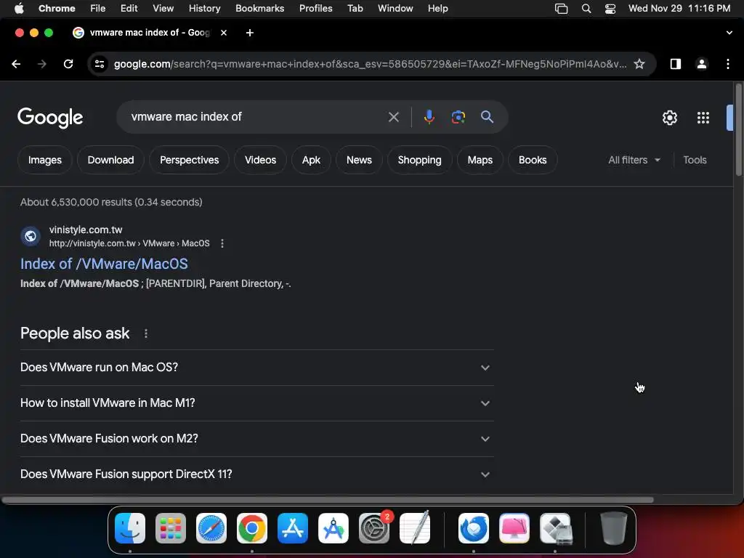Screen dimensions: 744x558
Task: Select the Apk filter chip
Action: pyautogui.click(x=311, y=161)
